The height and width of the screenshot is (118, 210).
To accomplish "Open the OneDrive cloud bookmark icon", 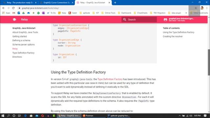I will coord(29,13).
